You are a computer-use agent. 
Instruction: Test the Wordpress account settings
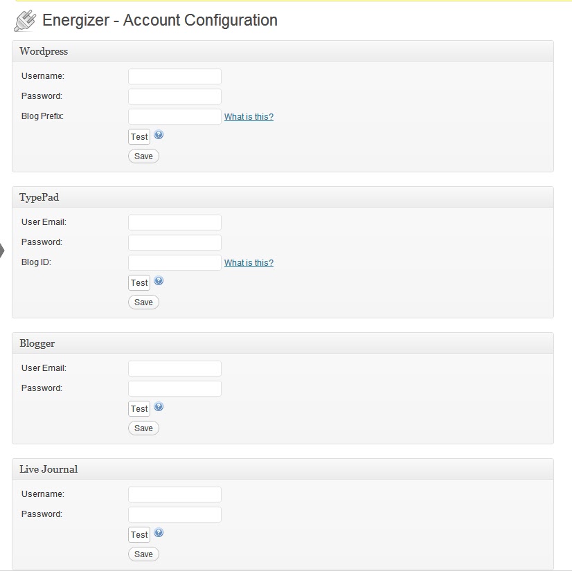point(139,137)
